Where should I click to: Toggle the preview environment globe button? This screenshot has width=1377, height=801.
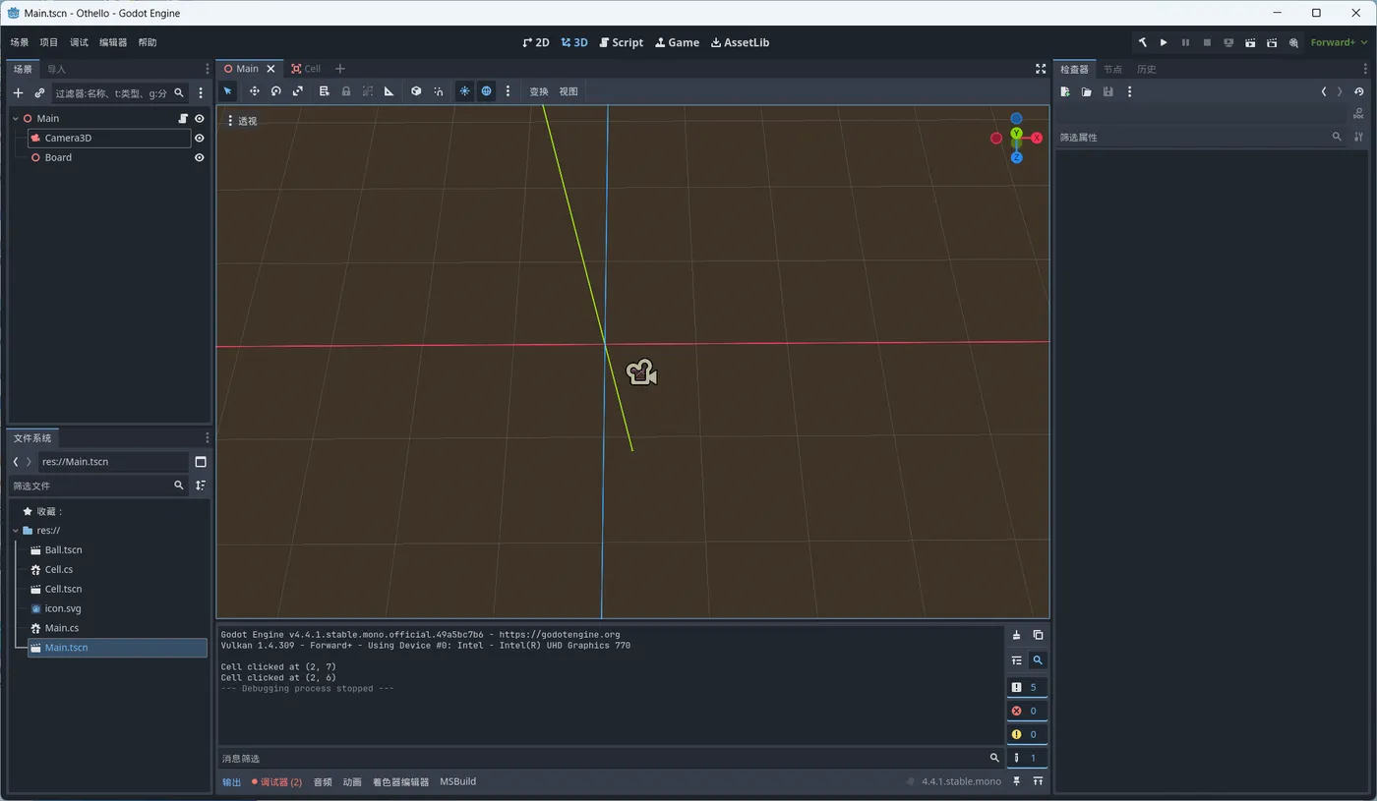pos(487,91)
